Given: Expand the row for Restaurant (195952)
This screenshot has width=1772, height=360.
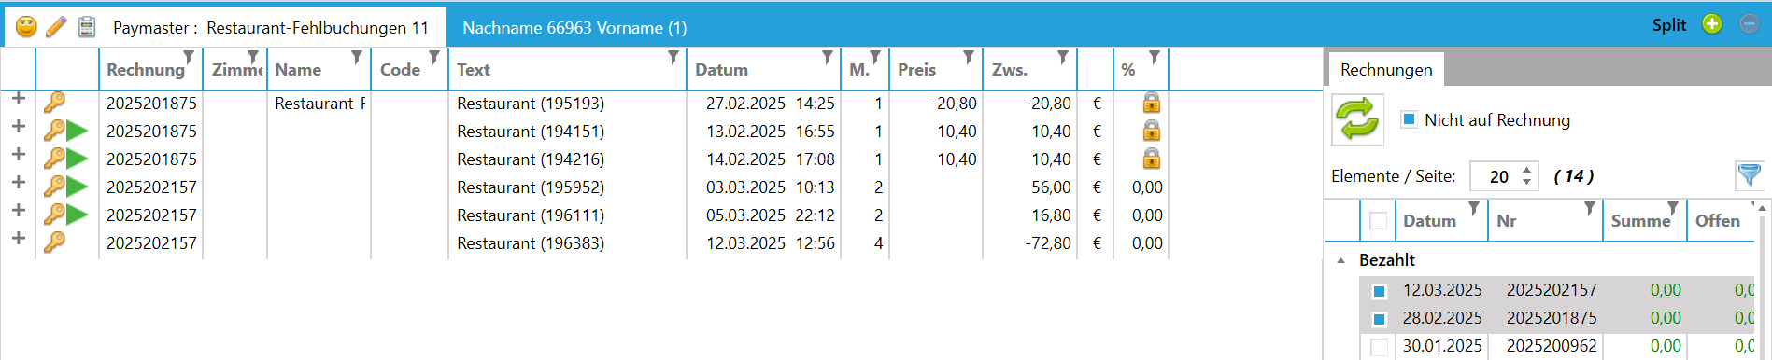Looking at the screenshot, I should 18,183.
